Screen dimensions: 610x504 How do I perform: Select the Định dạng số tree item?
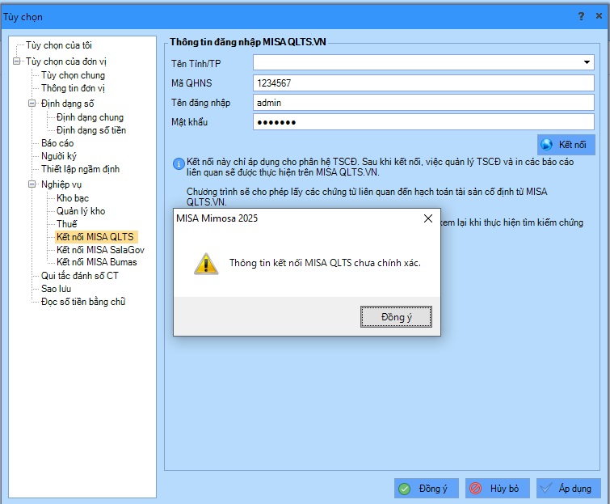(x=67, y=104)
